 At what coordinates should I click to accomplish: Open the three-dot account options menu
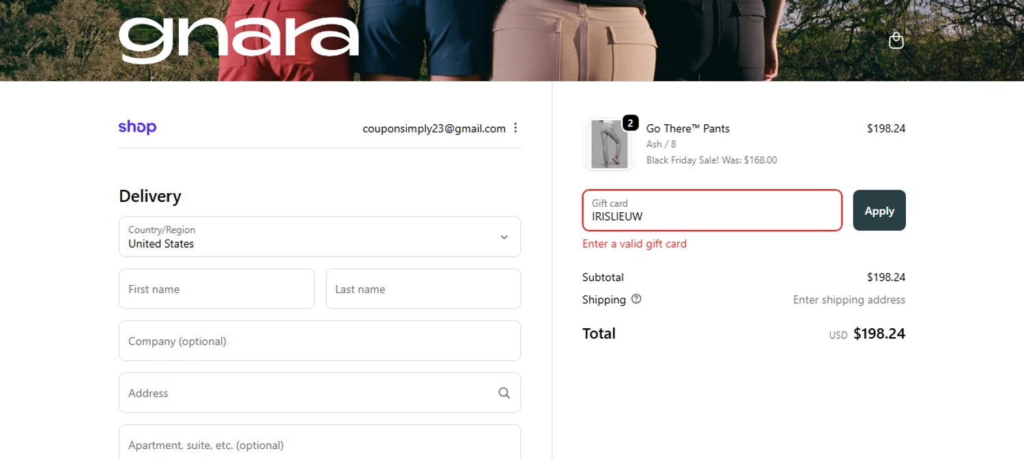coord(515,128)
